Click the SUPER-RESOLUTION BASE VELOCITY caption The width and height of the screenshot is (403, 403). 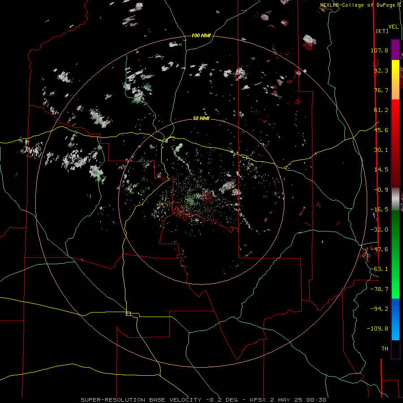[142, 400]
